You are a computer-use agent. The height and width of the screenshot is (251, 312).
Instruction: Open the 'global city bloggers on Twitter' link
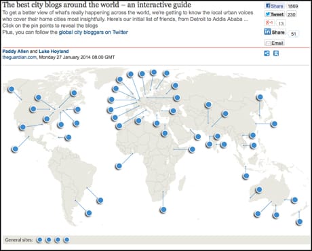93,32
